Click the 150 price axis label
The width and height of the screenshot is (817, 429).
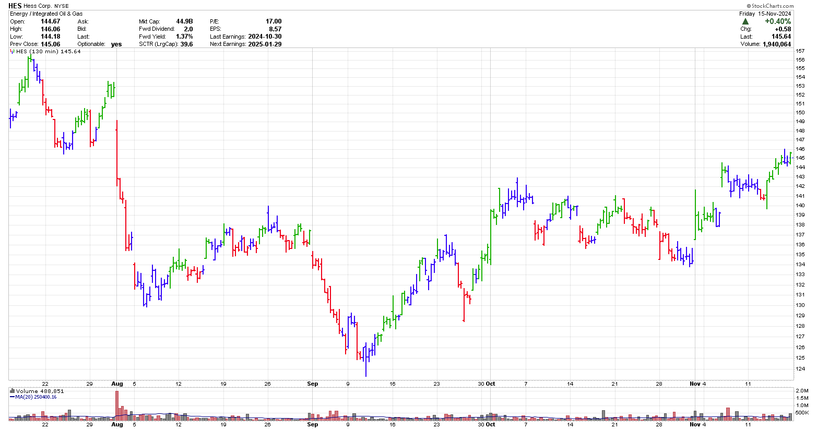tap(800, 112)
